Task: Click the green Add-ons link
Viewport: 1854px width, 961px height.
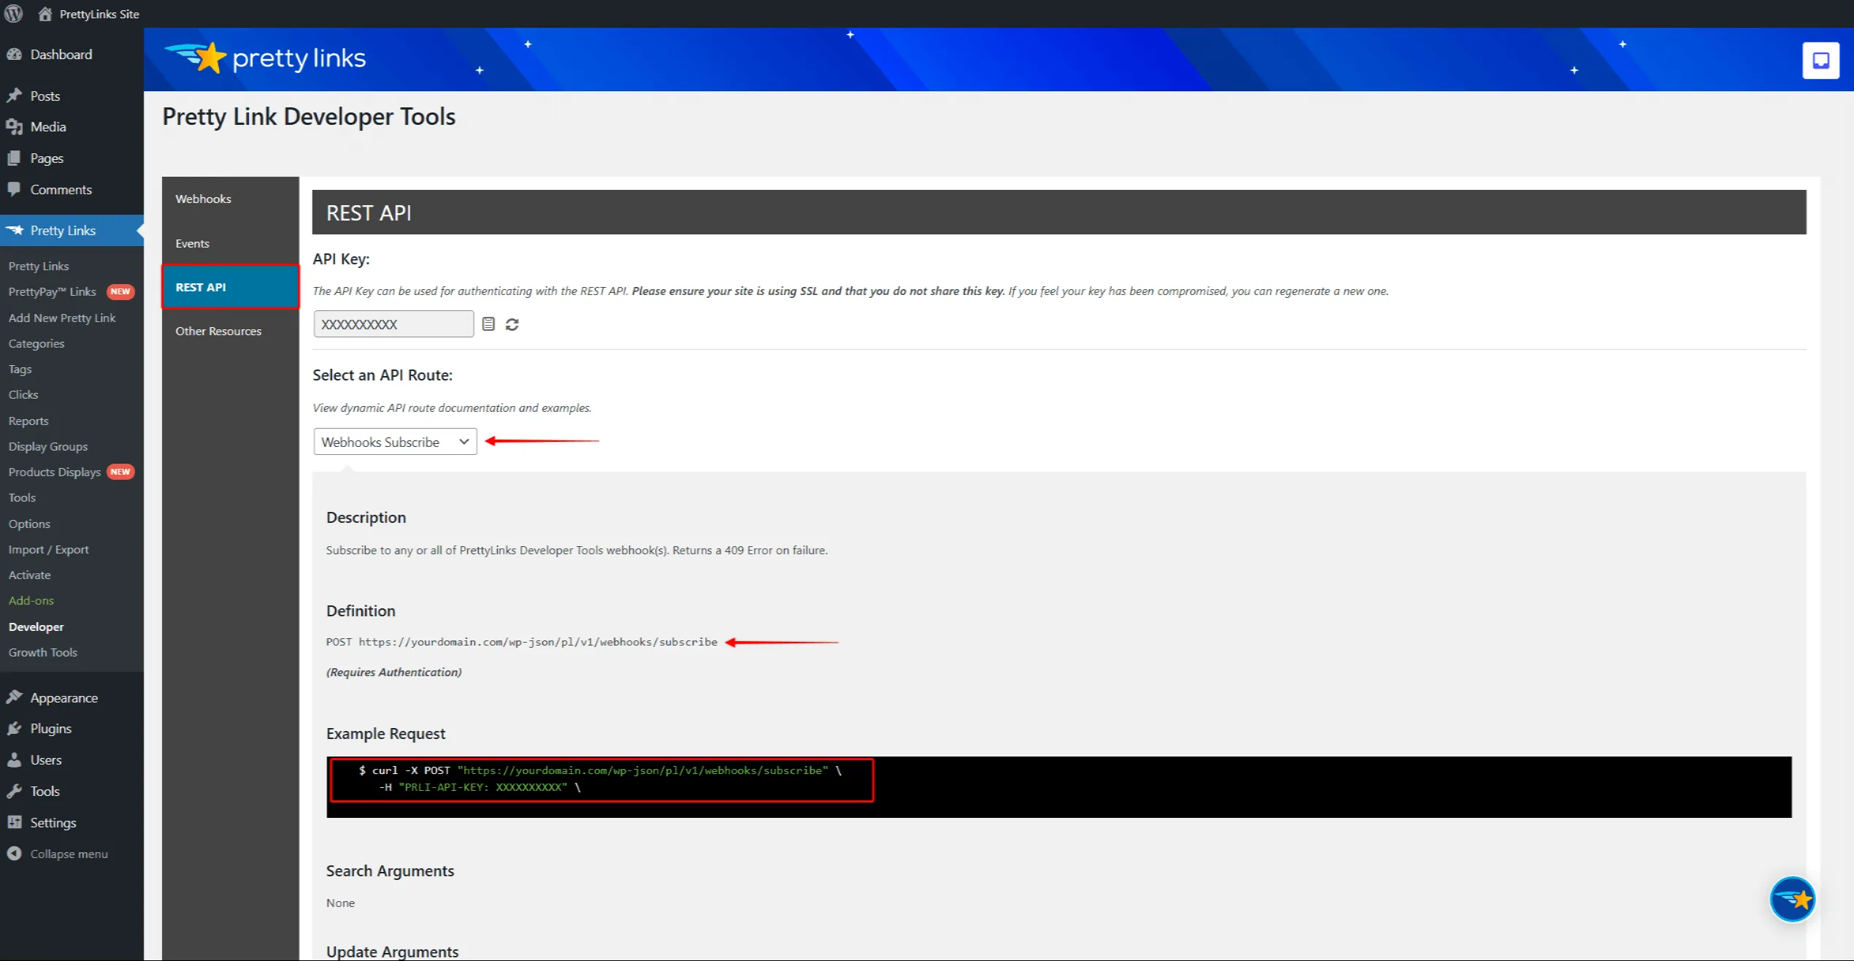Action: (31, 600)
